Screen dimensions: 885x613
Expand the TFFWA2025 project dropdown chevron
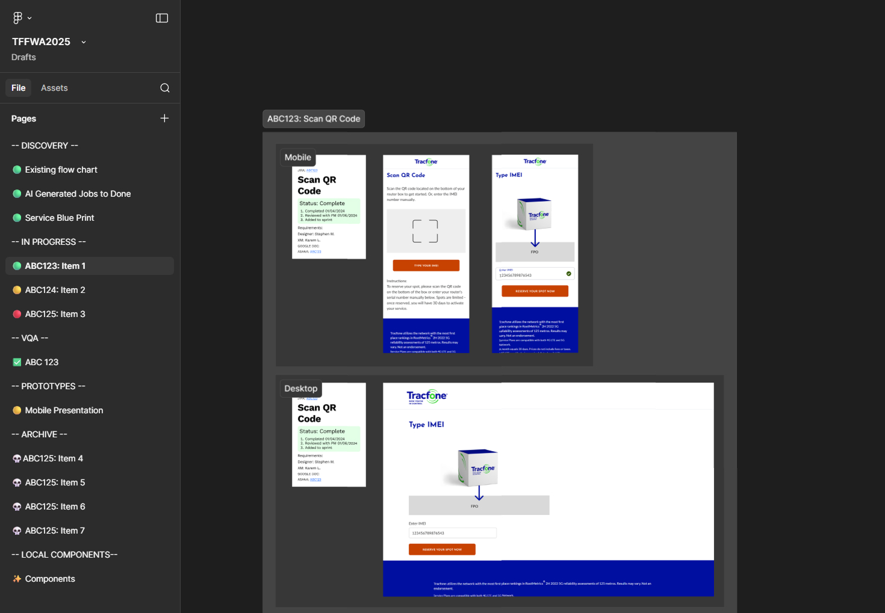click(x=83, y=42)
